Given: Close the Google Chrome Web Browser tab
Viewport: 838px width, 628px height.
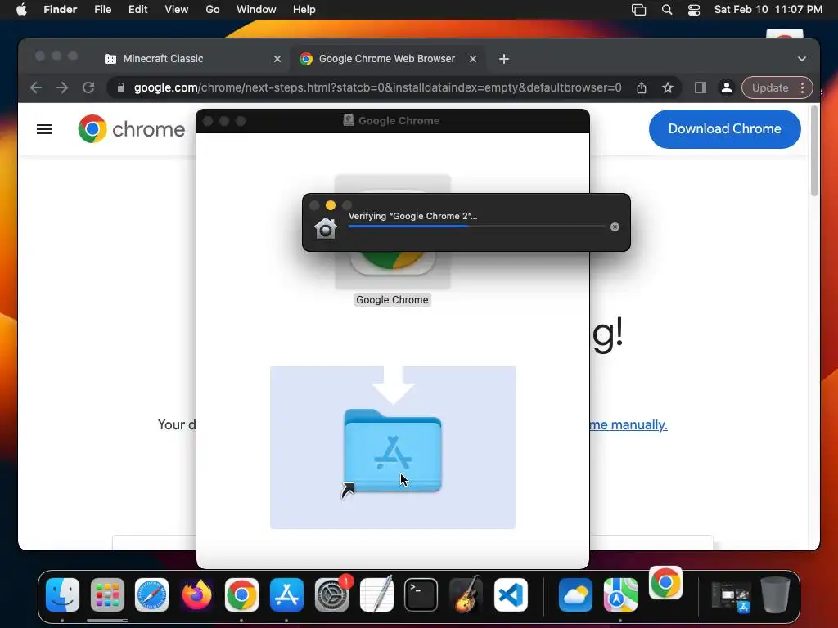Looking at the screenshot, I should coord(472,59).
